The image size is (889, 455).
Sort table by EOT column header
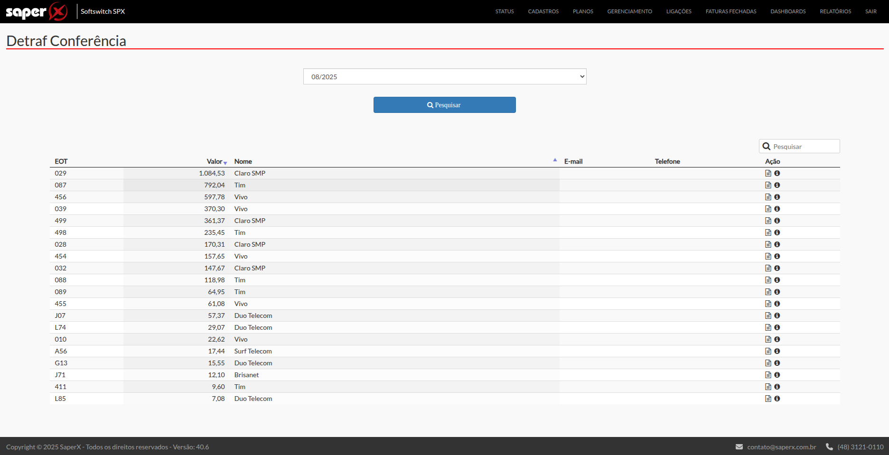pos(61,162)
